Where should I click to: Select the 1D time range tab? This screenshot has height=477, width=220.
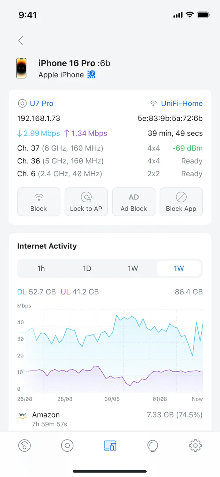[x=87, y=268]
